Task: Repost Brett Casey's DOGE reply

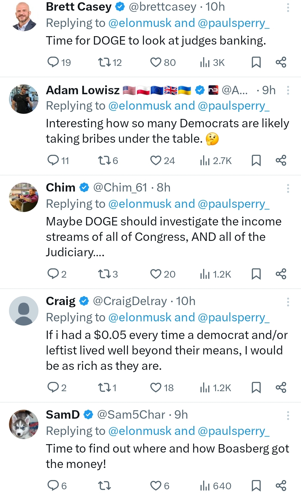Action: coord(105,62)
